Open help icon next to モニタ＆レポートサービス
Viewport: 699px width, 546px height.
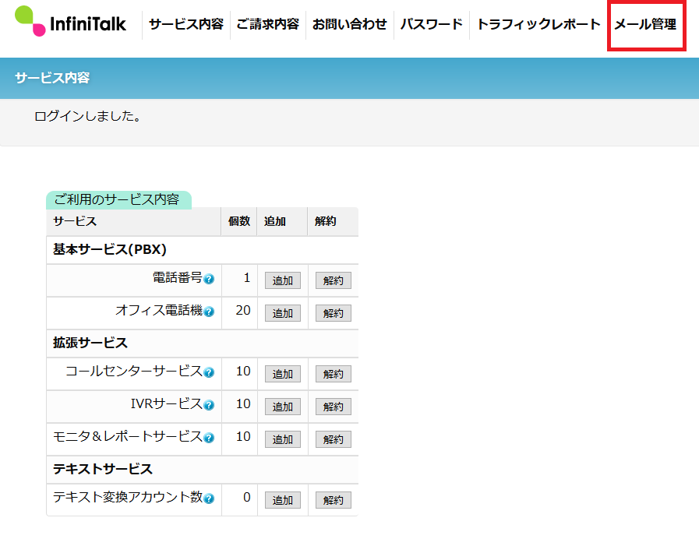[209, 438]
